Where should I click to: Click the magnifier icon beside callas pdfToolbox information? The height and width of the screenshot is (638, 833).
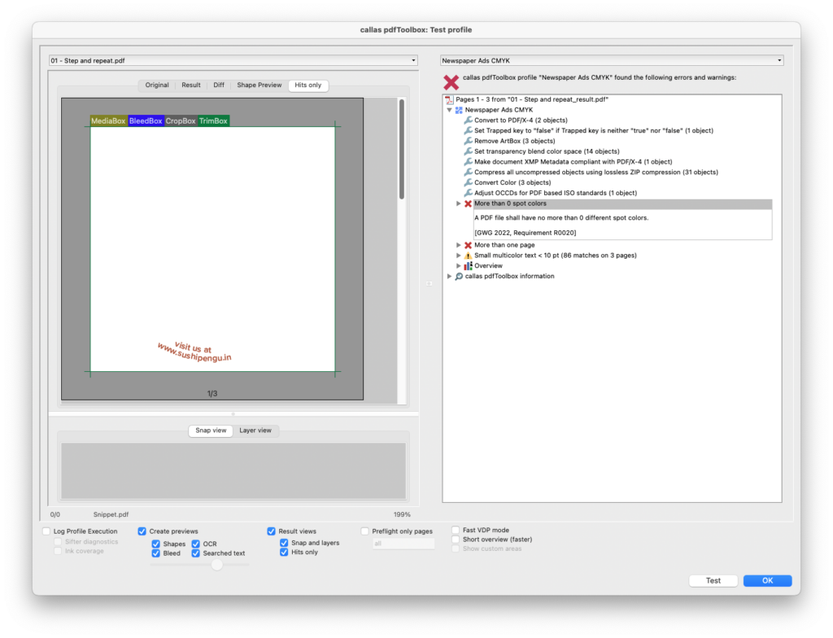click(458, 276)
